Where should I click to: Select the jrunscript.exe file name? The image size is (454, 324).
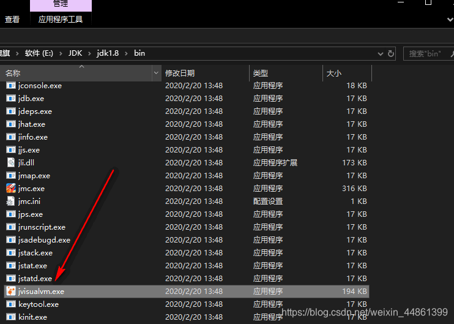tap(42, 227)
